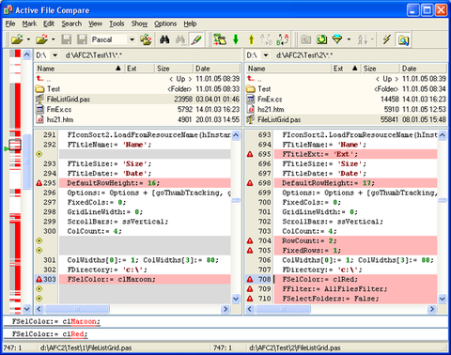Open the Tools menu
The width and height of the screenshot is (451, 355).
click(117, 23)
